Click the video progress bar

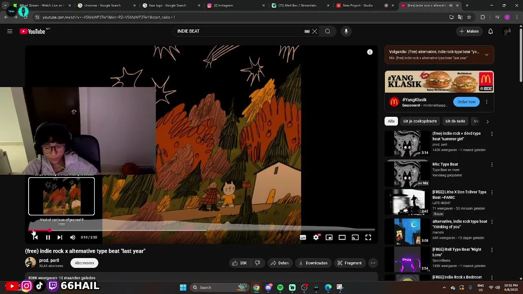[x=201, y=230]
